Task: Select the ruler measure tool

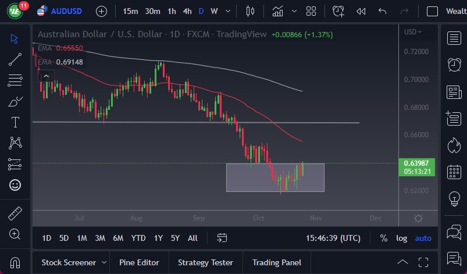Action: [x=15, y=213]
